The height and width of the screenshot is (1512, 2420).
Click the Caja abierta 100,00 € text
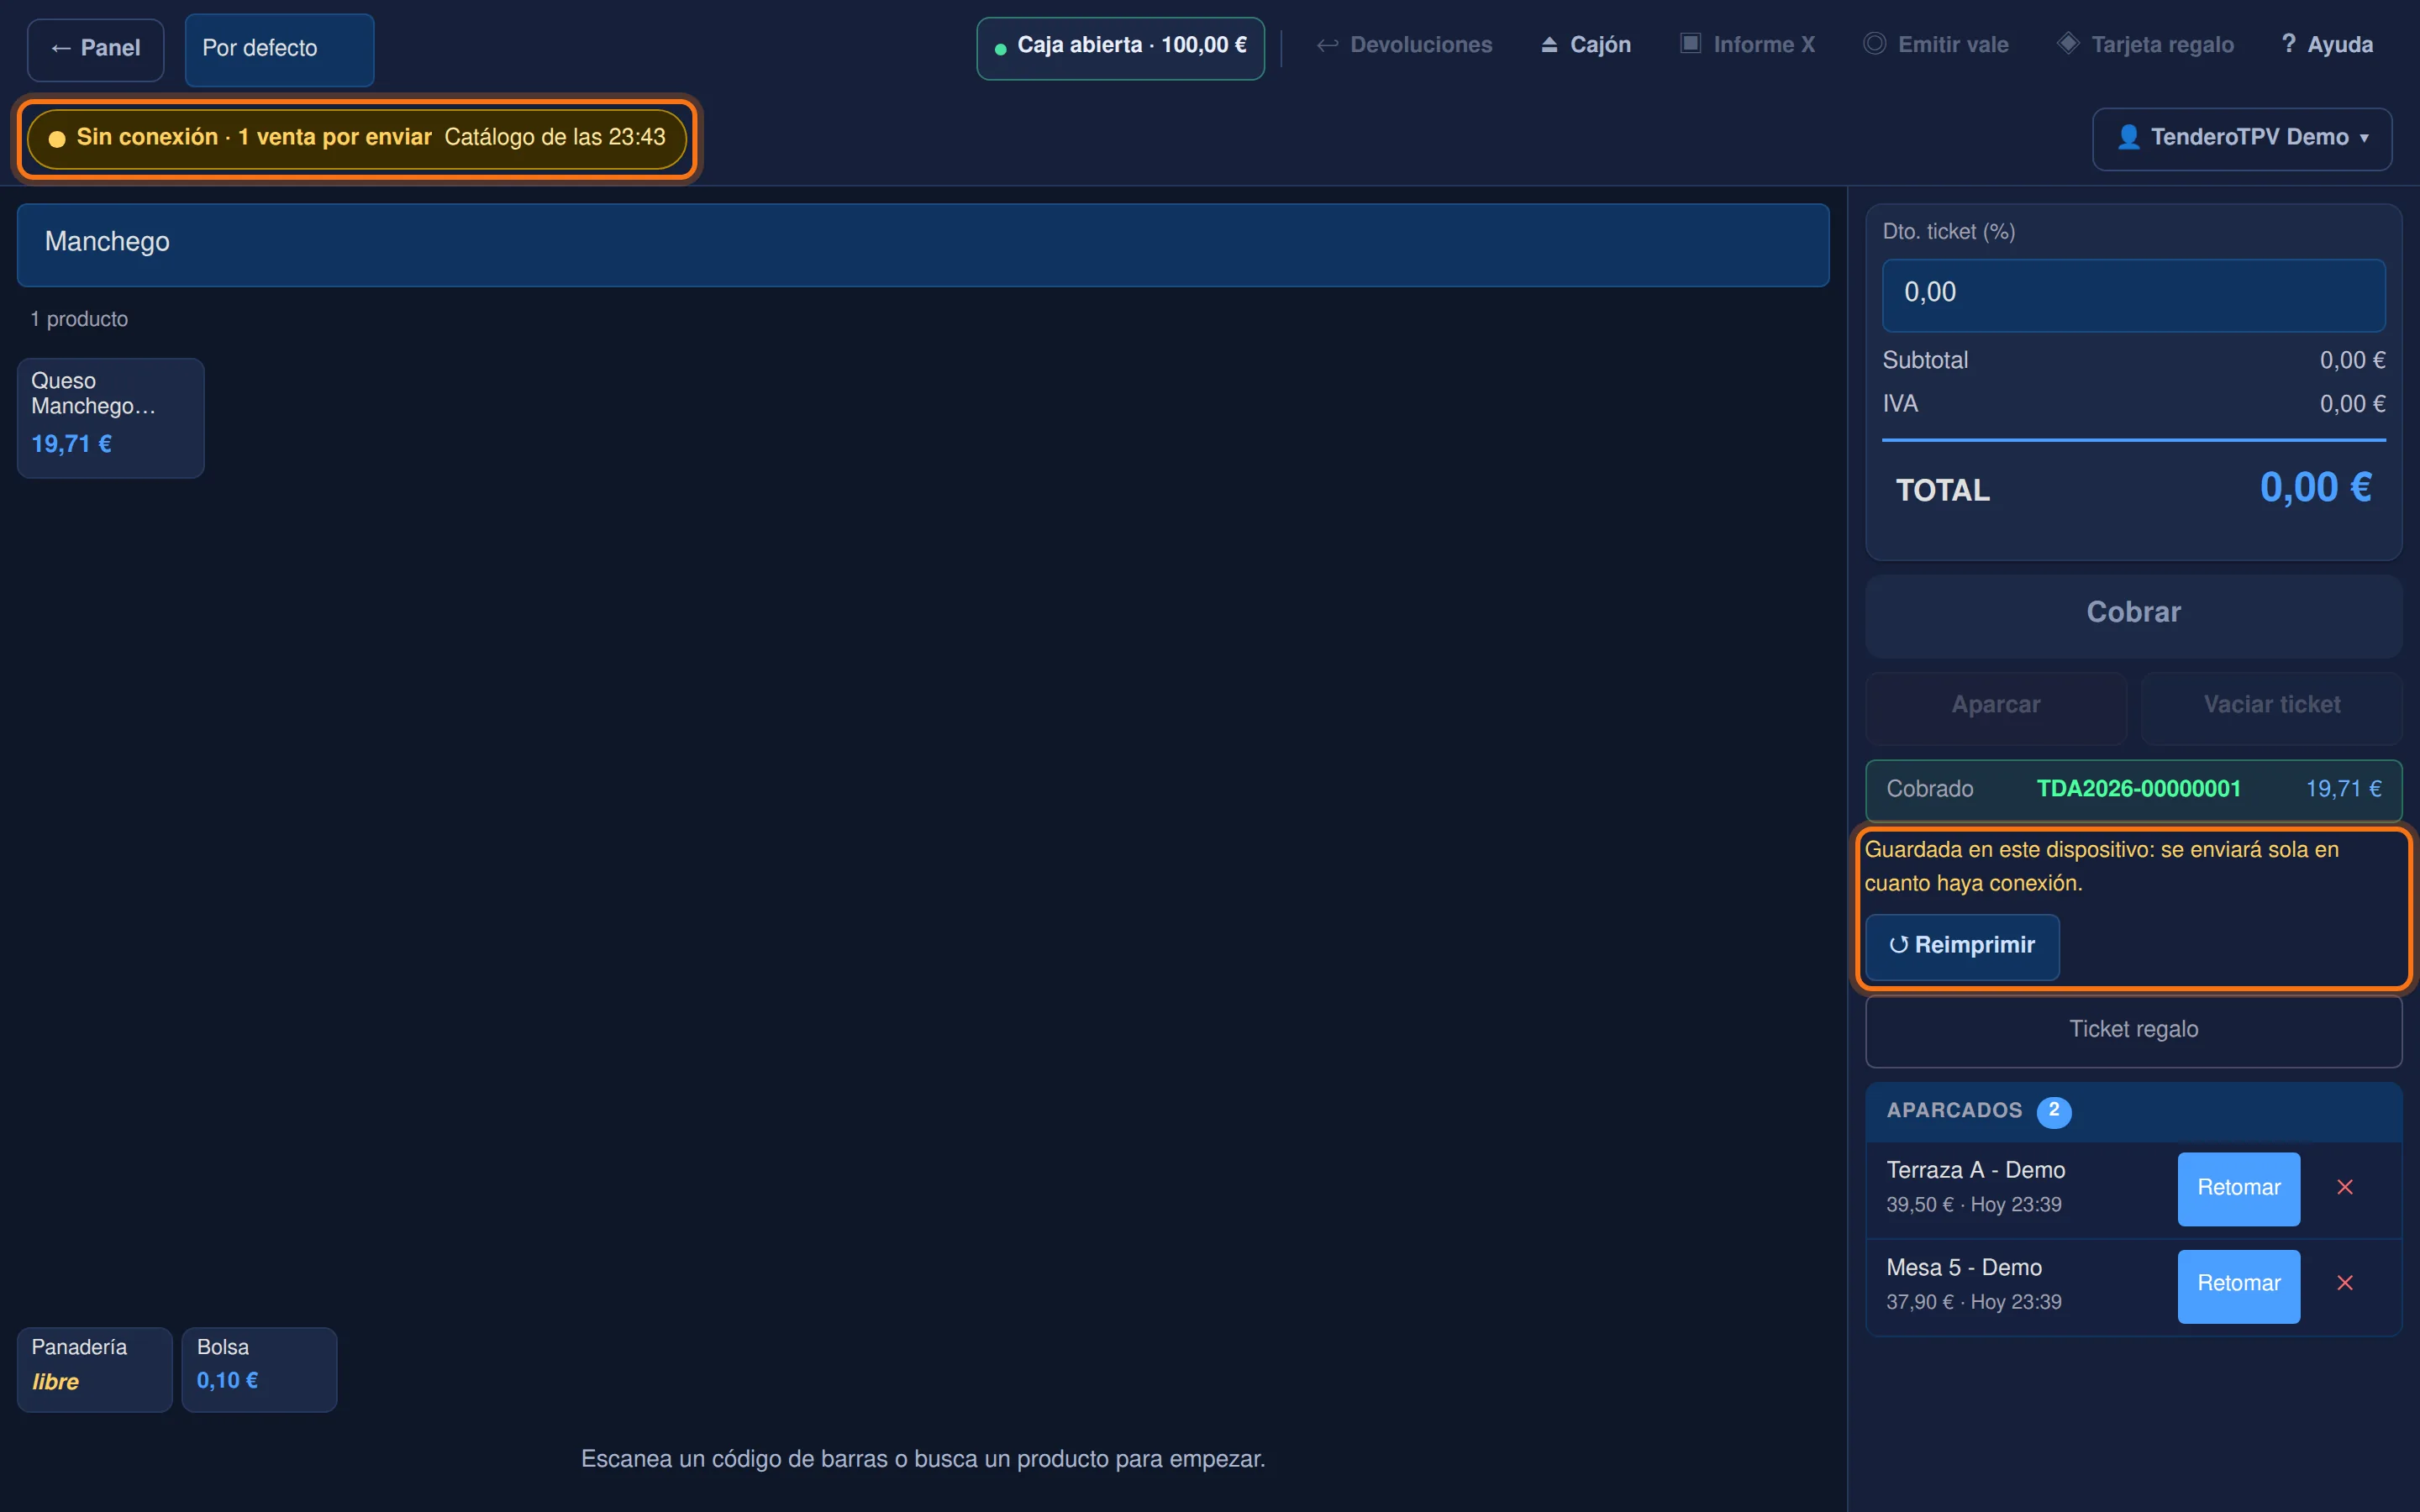click(x=1132, y=45)
